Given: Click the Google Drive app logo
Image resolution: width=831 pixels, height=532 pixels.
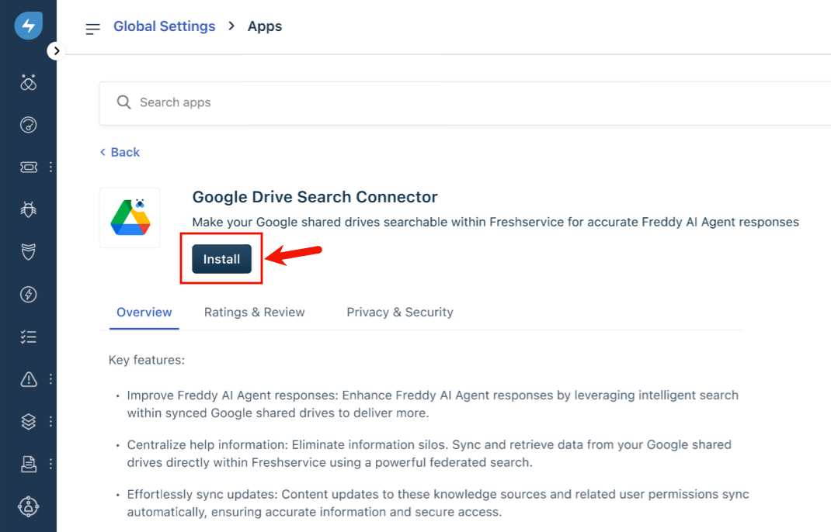Looking at the screenshot, I should (x=130, y=218).
